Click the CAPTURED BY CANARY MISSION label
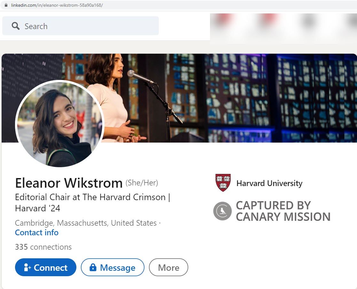Image resolution: width=357 pixels, height=289 pixels. [x=283, y=211]
